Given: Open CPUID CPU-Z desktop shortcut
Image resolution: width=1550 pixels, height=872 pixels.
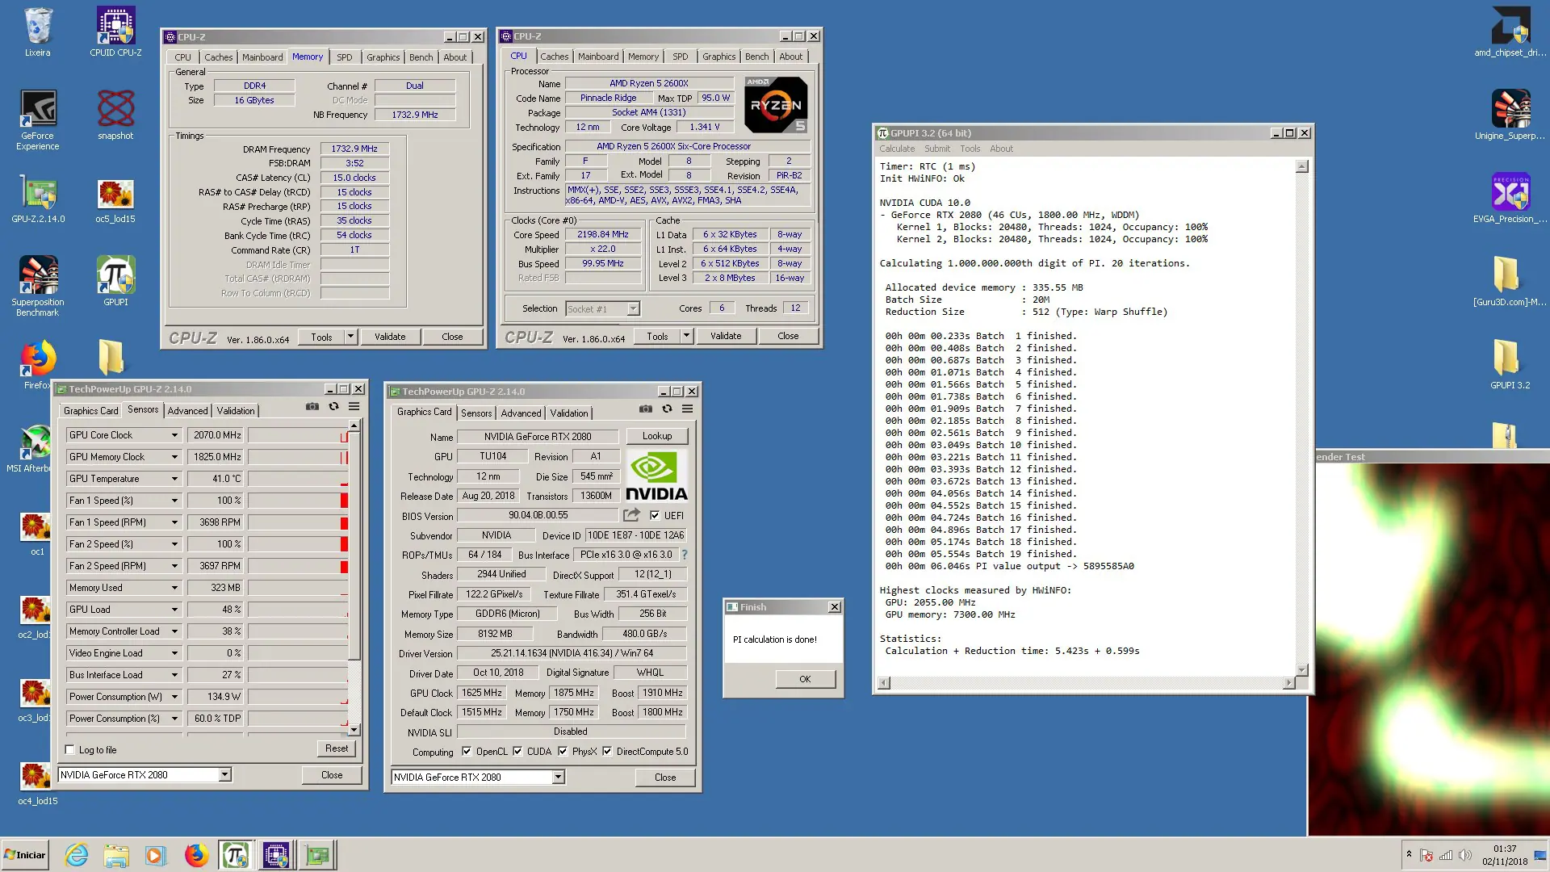Looking at the screenshot, I should coord(115,32).
